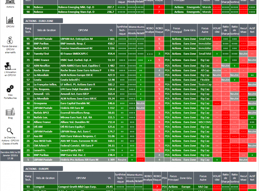Open the Actions section building icon
Viewport: 259px width, 191px height.
click(10, 2)
